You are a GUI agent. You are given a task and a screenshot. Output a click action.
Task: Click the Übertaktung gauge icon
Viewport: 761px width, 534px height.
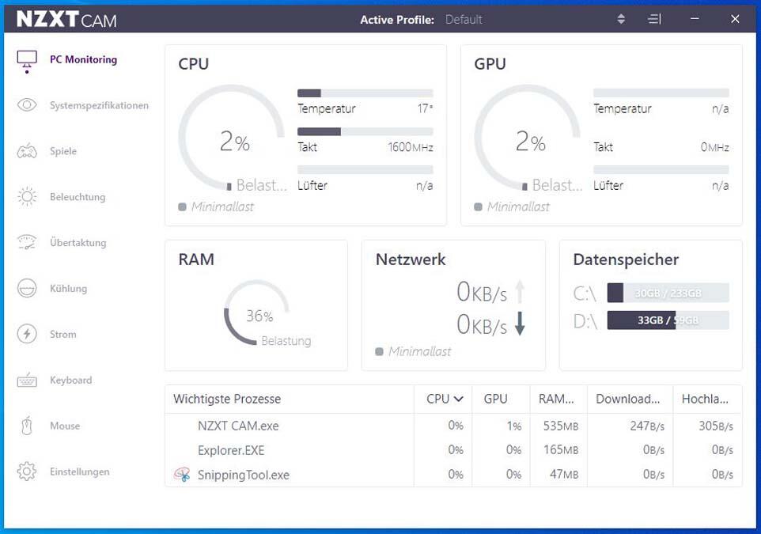[27, 242]
